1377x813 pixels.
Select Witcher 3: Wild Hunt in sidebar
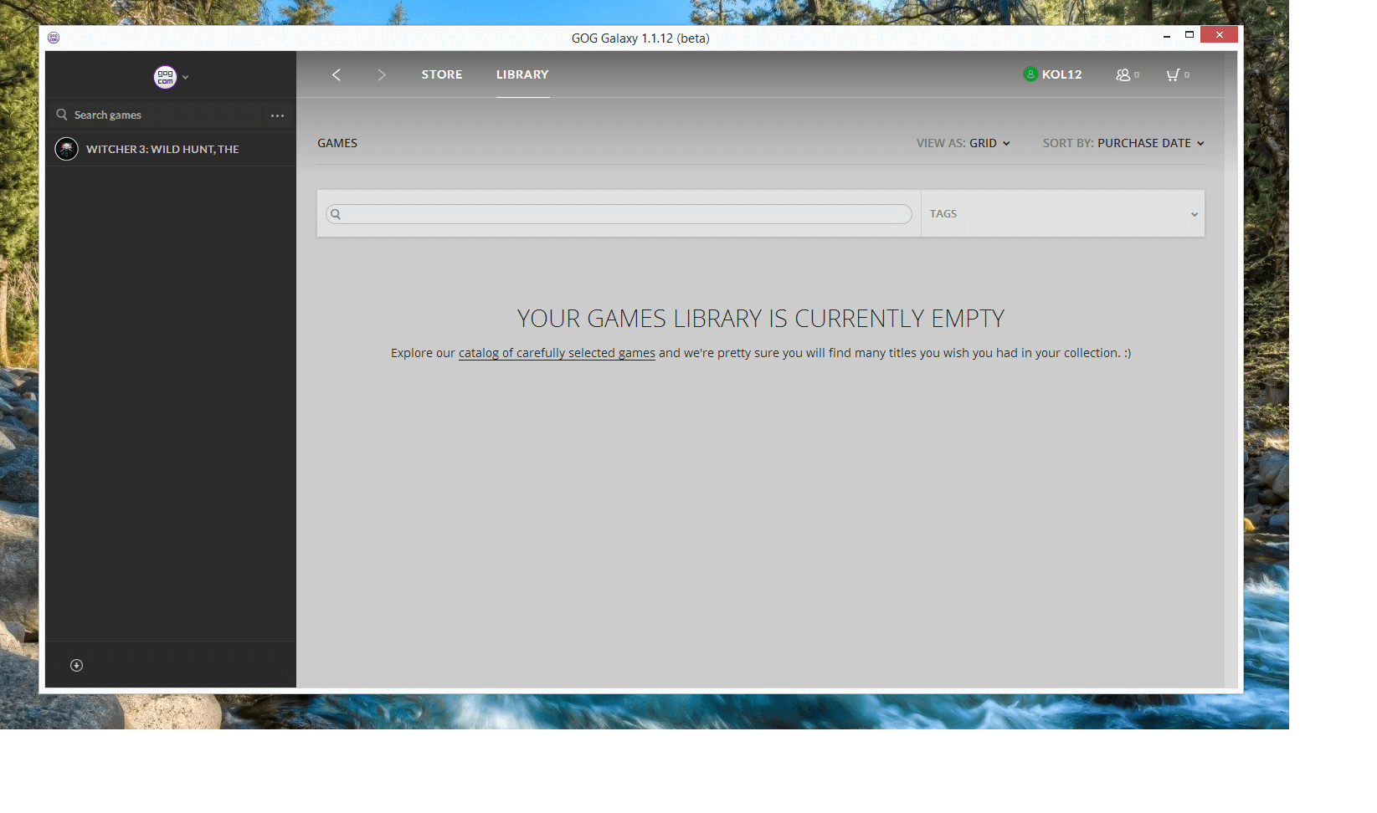[x=171, y=149]
